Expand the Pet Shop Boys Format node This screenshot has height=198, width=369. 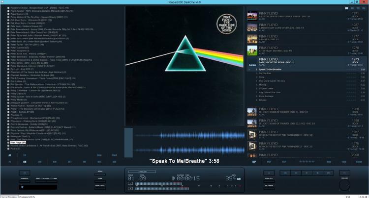pyautogui.click(x=8, y=23)
